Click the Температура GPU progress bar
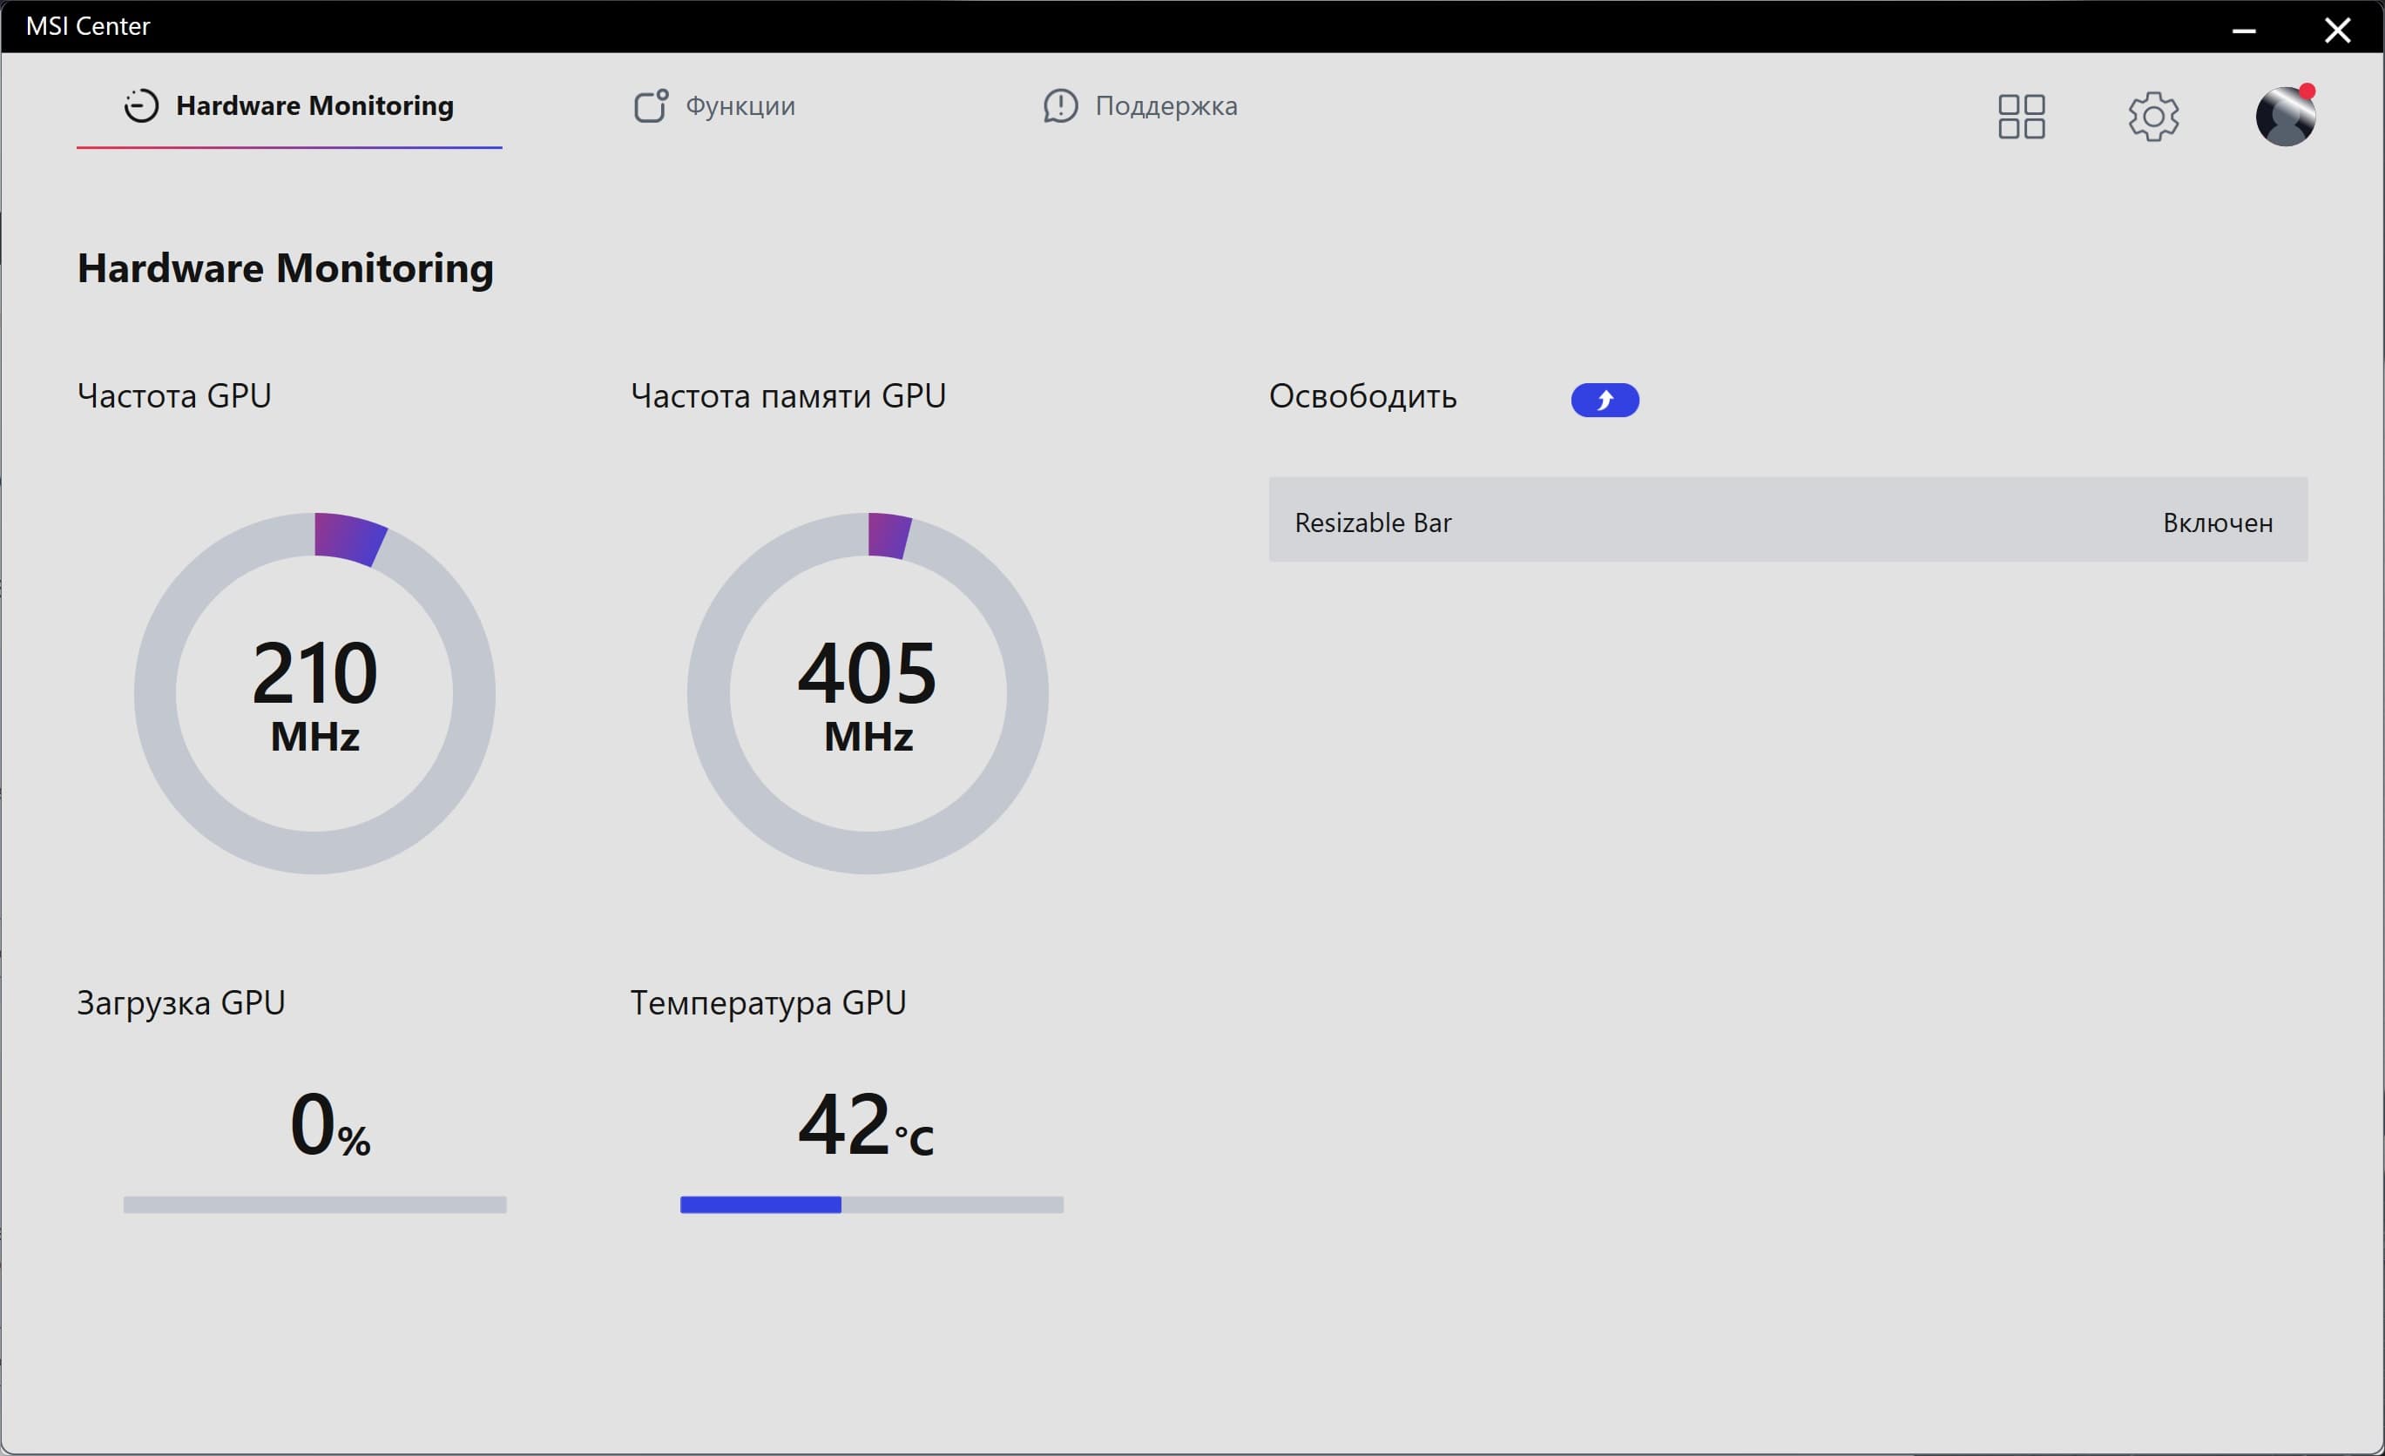This screenshot has width=2385, height=1456. click(871, 1204)
